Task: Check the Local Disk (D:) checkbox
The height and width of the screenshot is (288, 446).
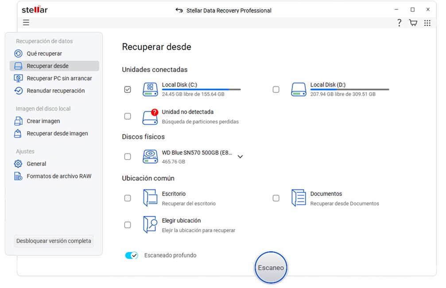Action: click(x=276, y=89)
